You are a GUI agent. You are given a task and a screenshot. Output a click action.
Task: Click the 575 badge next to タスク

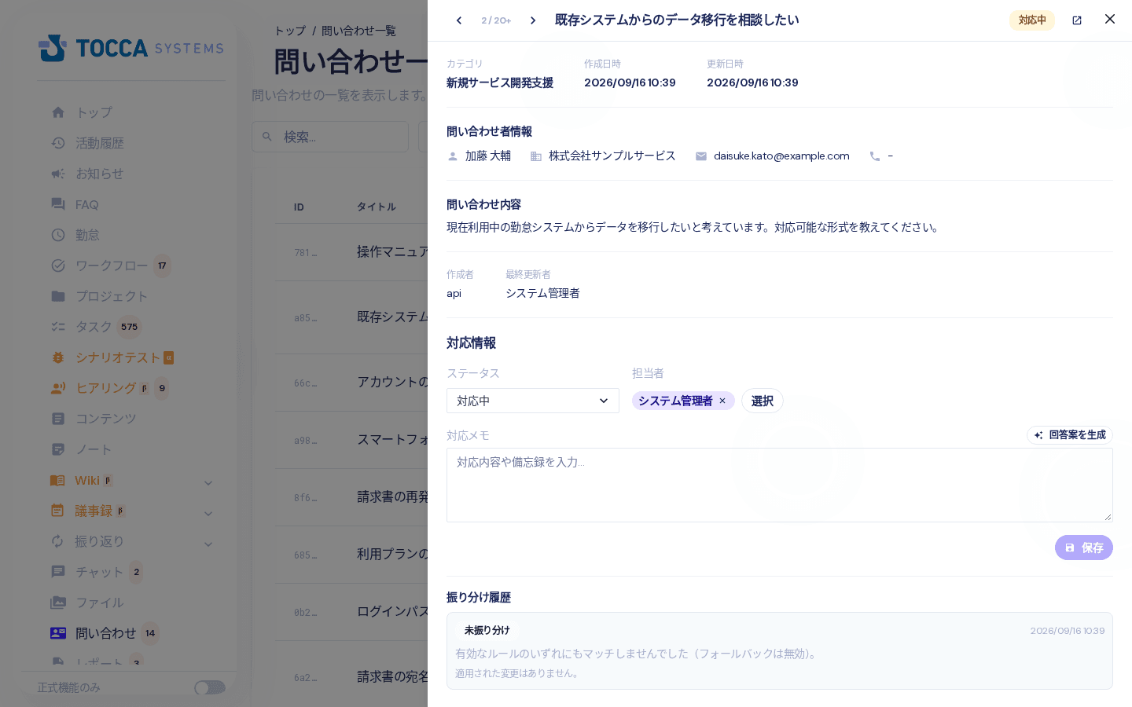point(130,327)
